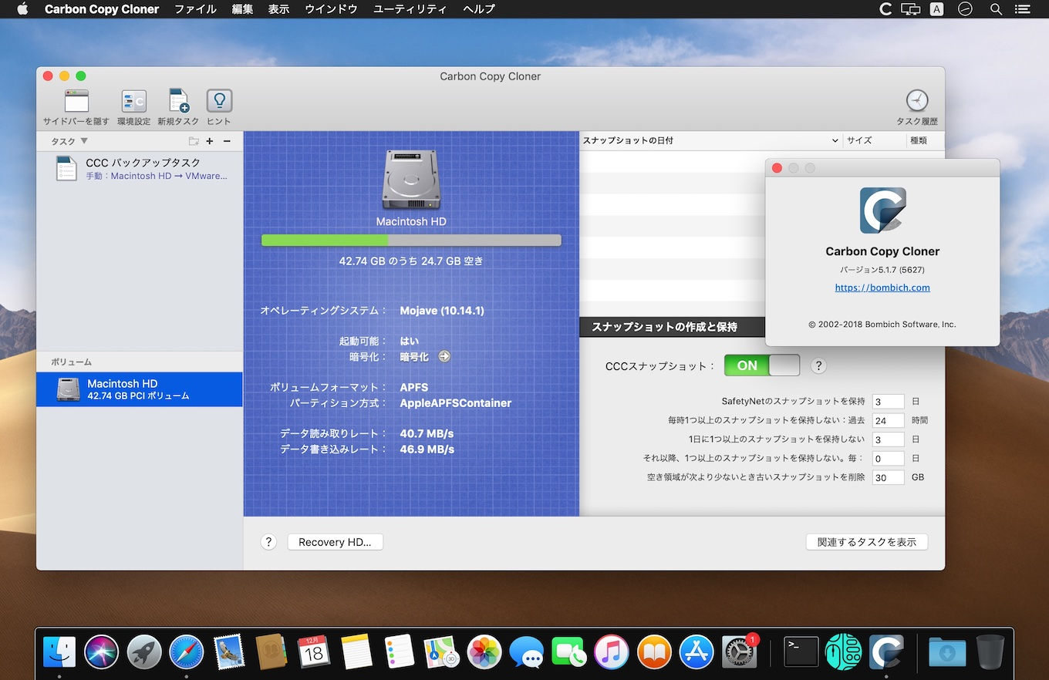Click the version text 5.1.7 (5627)

click(x=882, y=270)
